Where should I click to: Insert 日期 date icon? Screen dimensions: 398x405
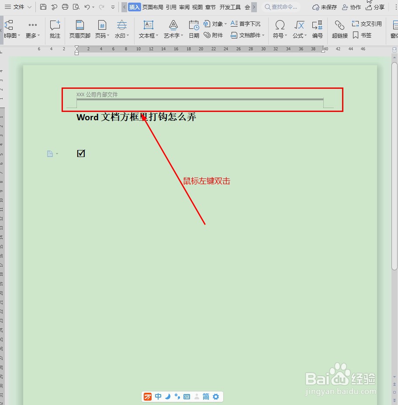(x=194, y=29)
